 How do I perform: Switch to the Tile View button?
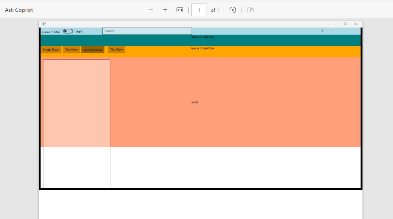coord(117,49)
